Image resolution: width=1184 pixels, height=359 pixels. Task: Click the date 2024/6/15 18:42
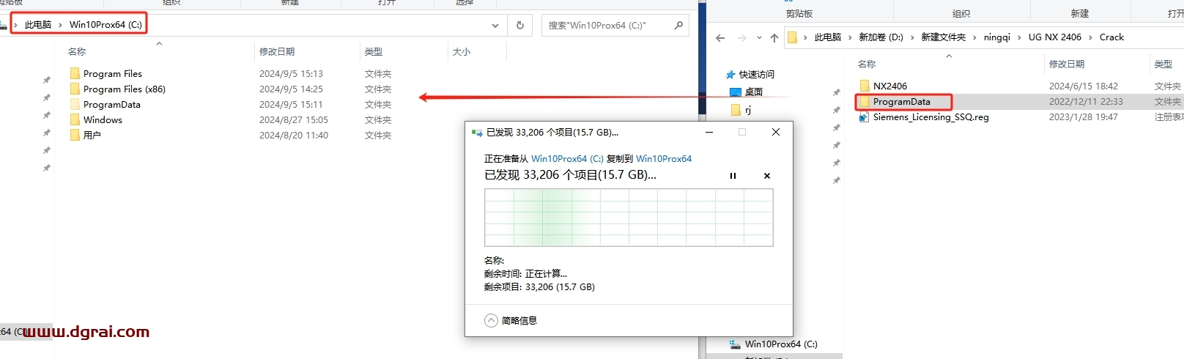coord(1084,86)
